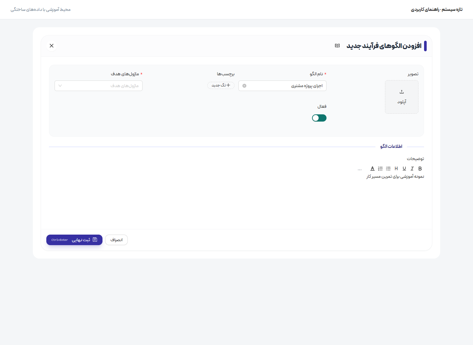
Task: Open the text color A tool
Action: point(372,169)
